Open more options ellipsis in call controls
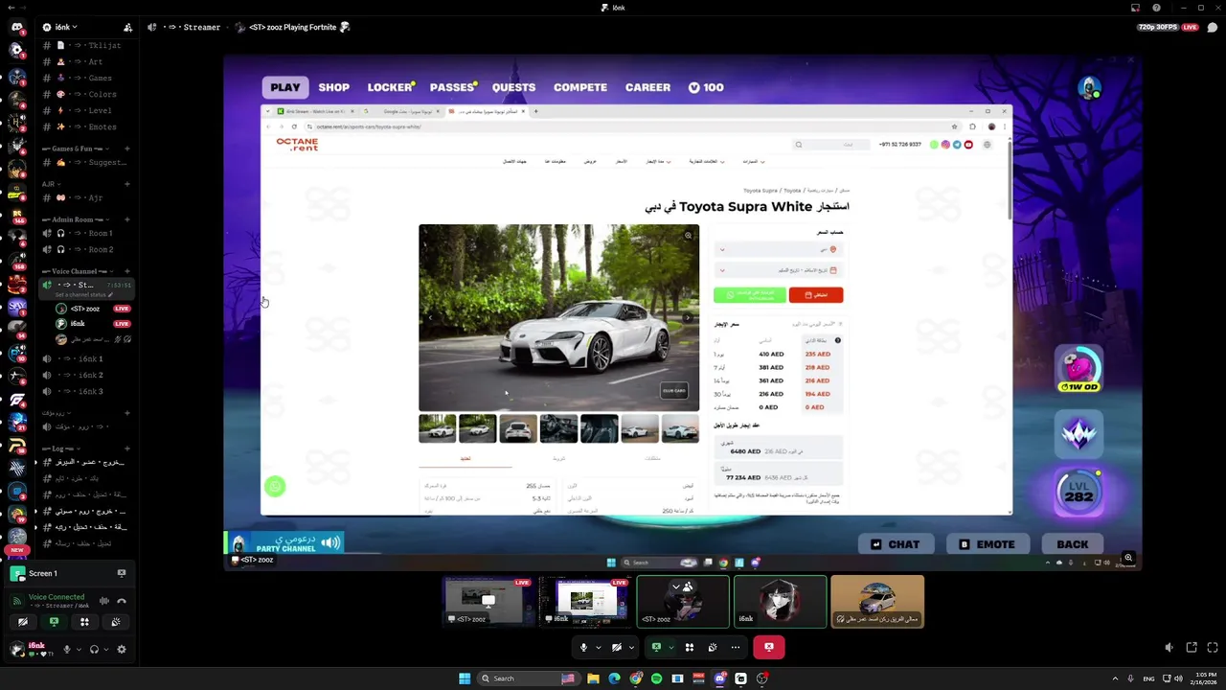This screenshot has width=1226, height=690. (x=736, y=648)
